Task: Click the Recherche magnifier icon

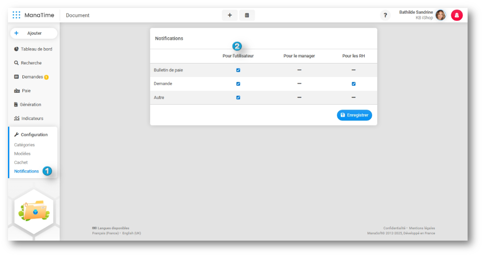Action: [x=16, y=63]
